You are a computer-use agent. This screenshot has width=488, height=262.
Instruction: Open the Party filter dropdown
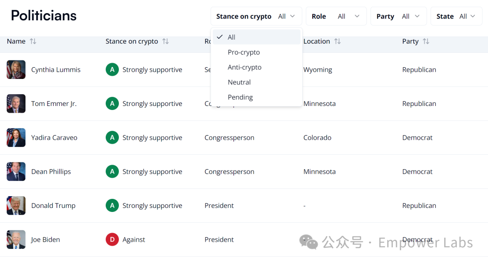click(x=398, y=16)
